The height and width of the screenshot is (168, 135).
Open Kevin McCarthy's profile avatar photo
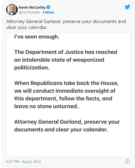(x=12, y=10)
